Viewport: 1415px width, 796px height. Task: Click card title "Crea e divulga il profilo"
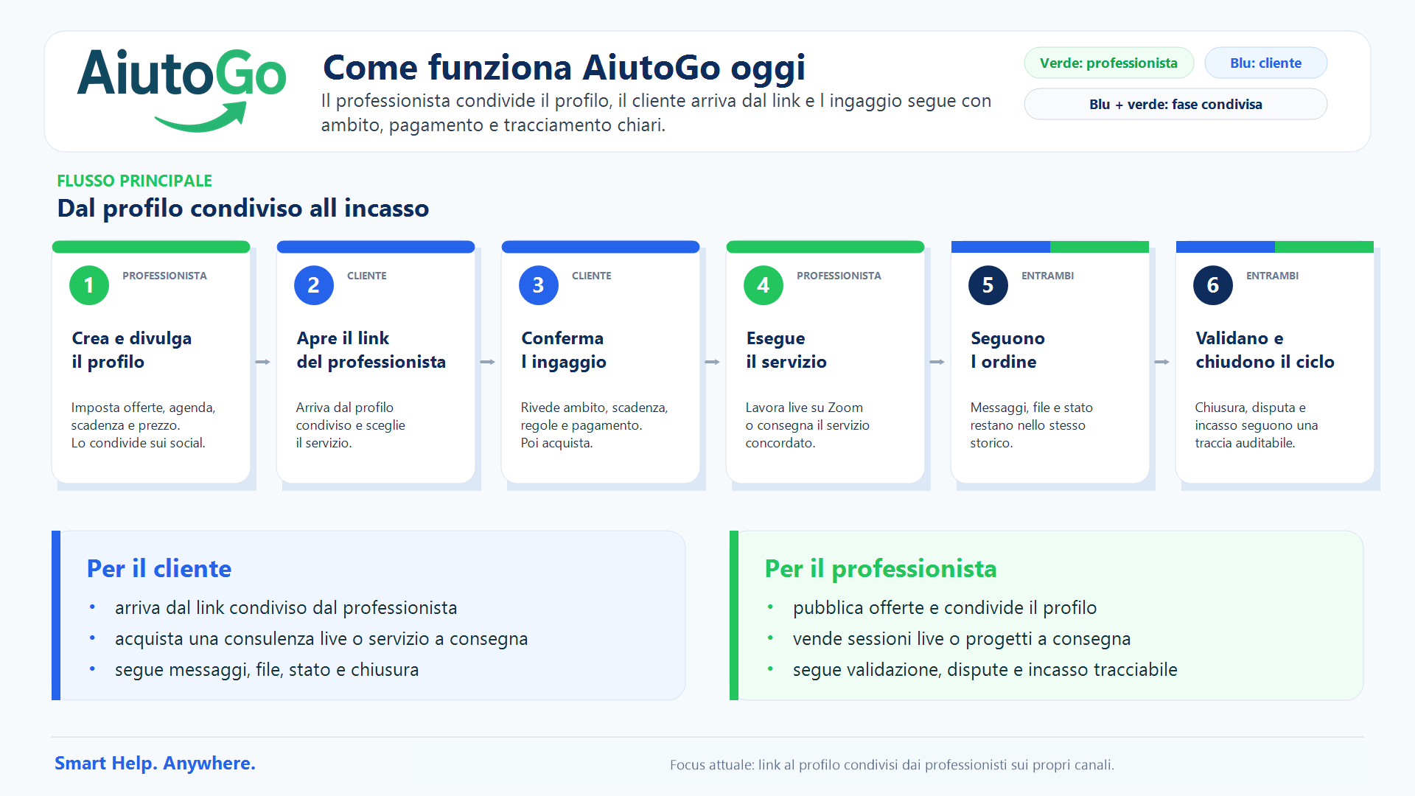[x=132, y=350]
